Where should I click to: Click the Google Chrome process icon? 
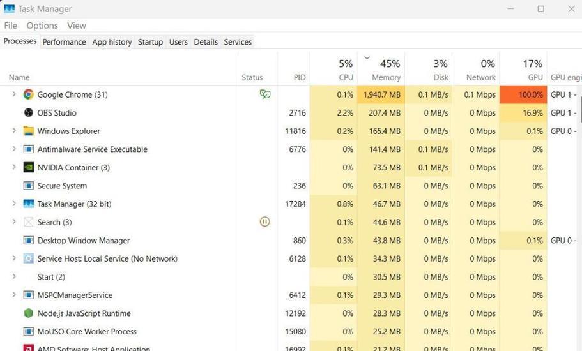pyautogui.click(x=29, y=94)
